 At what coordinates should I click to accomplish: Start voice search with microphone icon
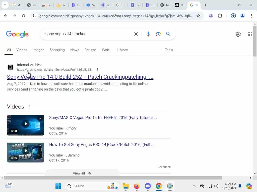click(148, 34)
